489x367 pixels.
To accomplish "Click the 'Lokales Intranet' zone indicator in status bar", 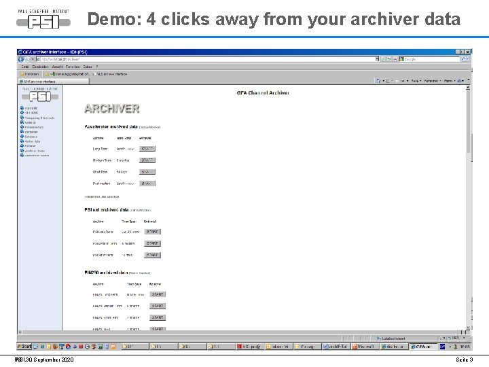I will pyautogui.click(x=391, y=338).
